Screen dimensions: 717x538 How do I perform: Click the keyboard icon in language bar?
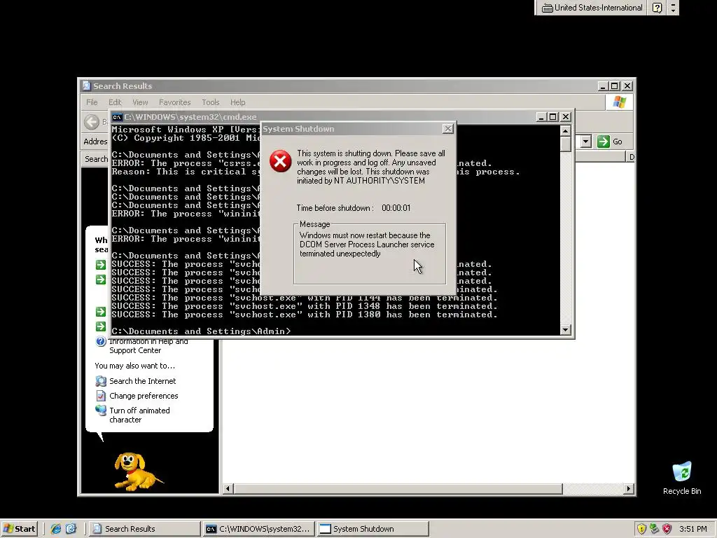[547, 8]
